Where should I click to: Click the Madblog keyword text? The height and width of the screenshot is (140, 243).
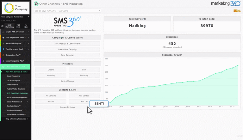tap(137, 26)
